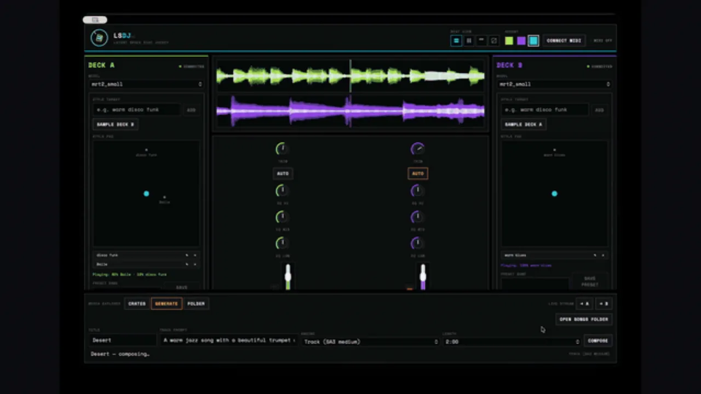Click Deck A style target input field
The width and height of the screenshot is (701, 394).
pyautogui.click(x=136, y=110)
